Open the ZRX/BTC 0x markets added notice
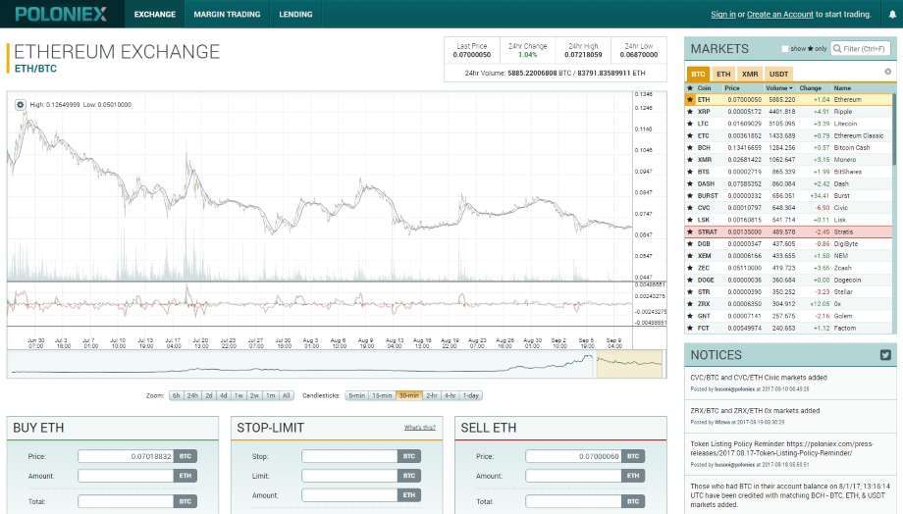This screenshot has height=514, width=903. coord(755,411)
